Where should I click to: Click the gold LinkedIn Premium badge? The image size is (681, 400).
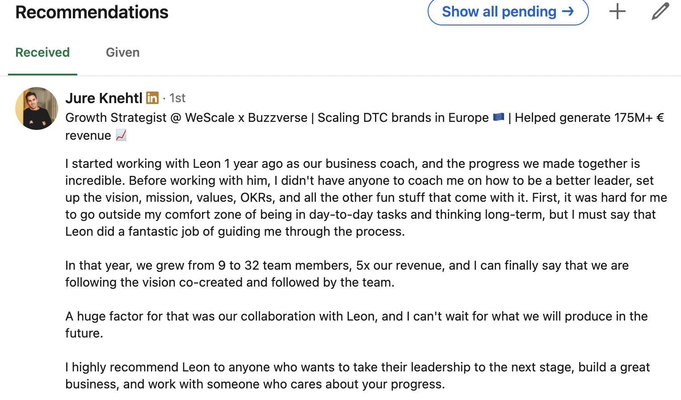coord(152,98)
